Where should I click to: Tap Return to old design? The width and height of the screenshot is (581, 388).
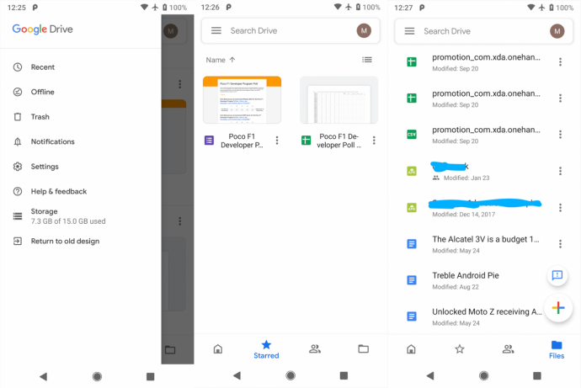pyautogui.click(x=80, y=241)
